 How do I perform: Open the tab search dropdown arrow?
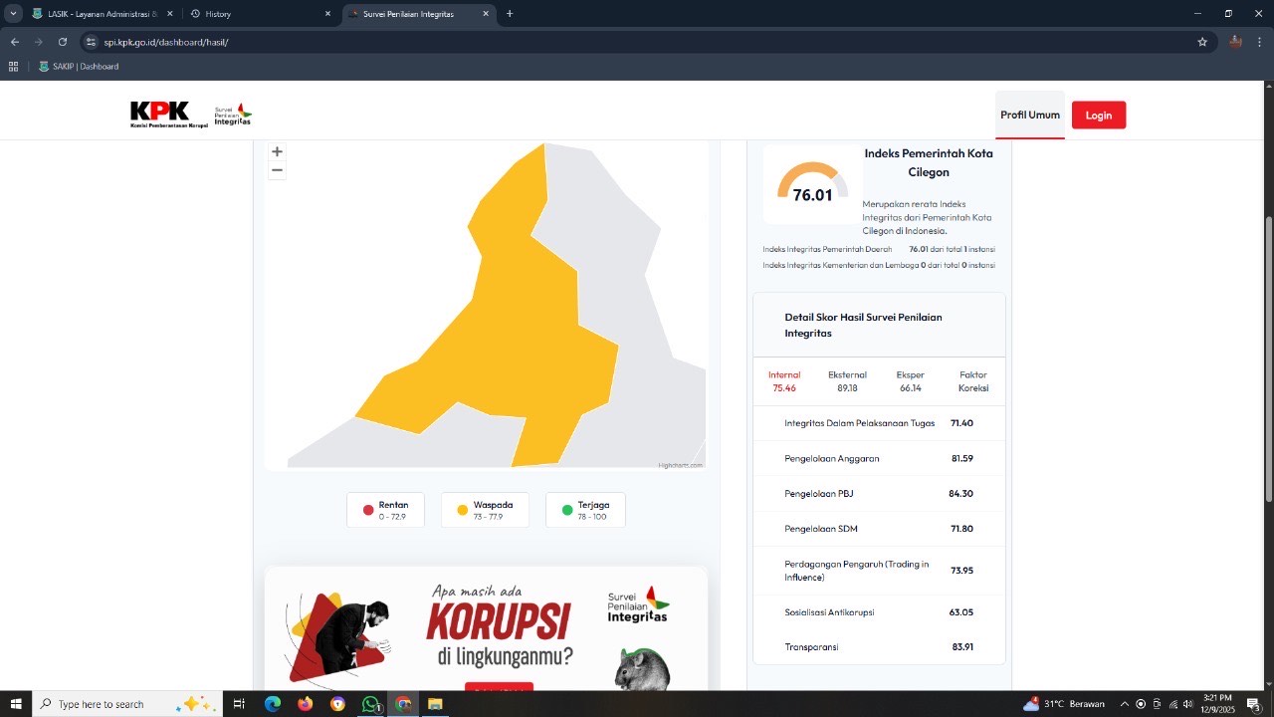pyautogui.click(x=14, y=14)
